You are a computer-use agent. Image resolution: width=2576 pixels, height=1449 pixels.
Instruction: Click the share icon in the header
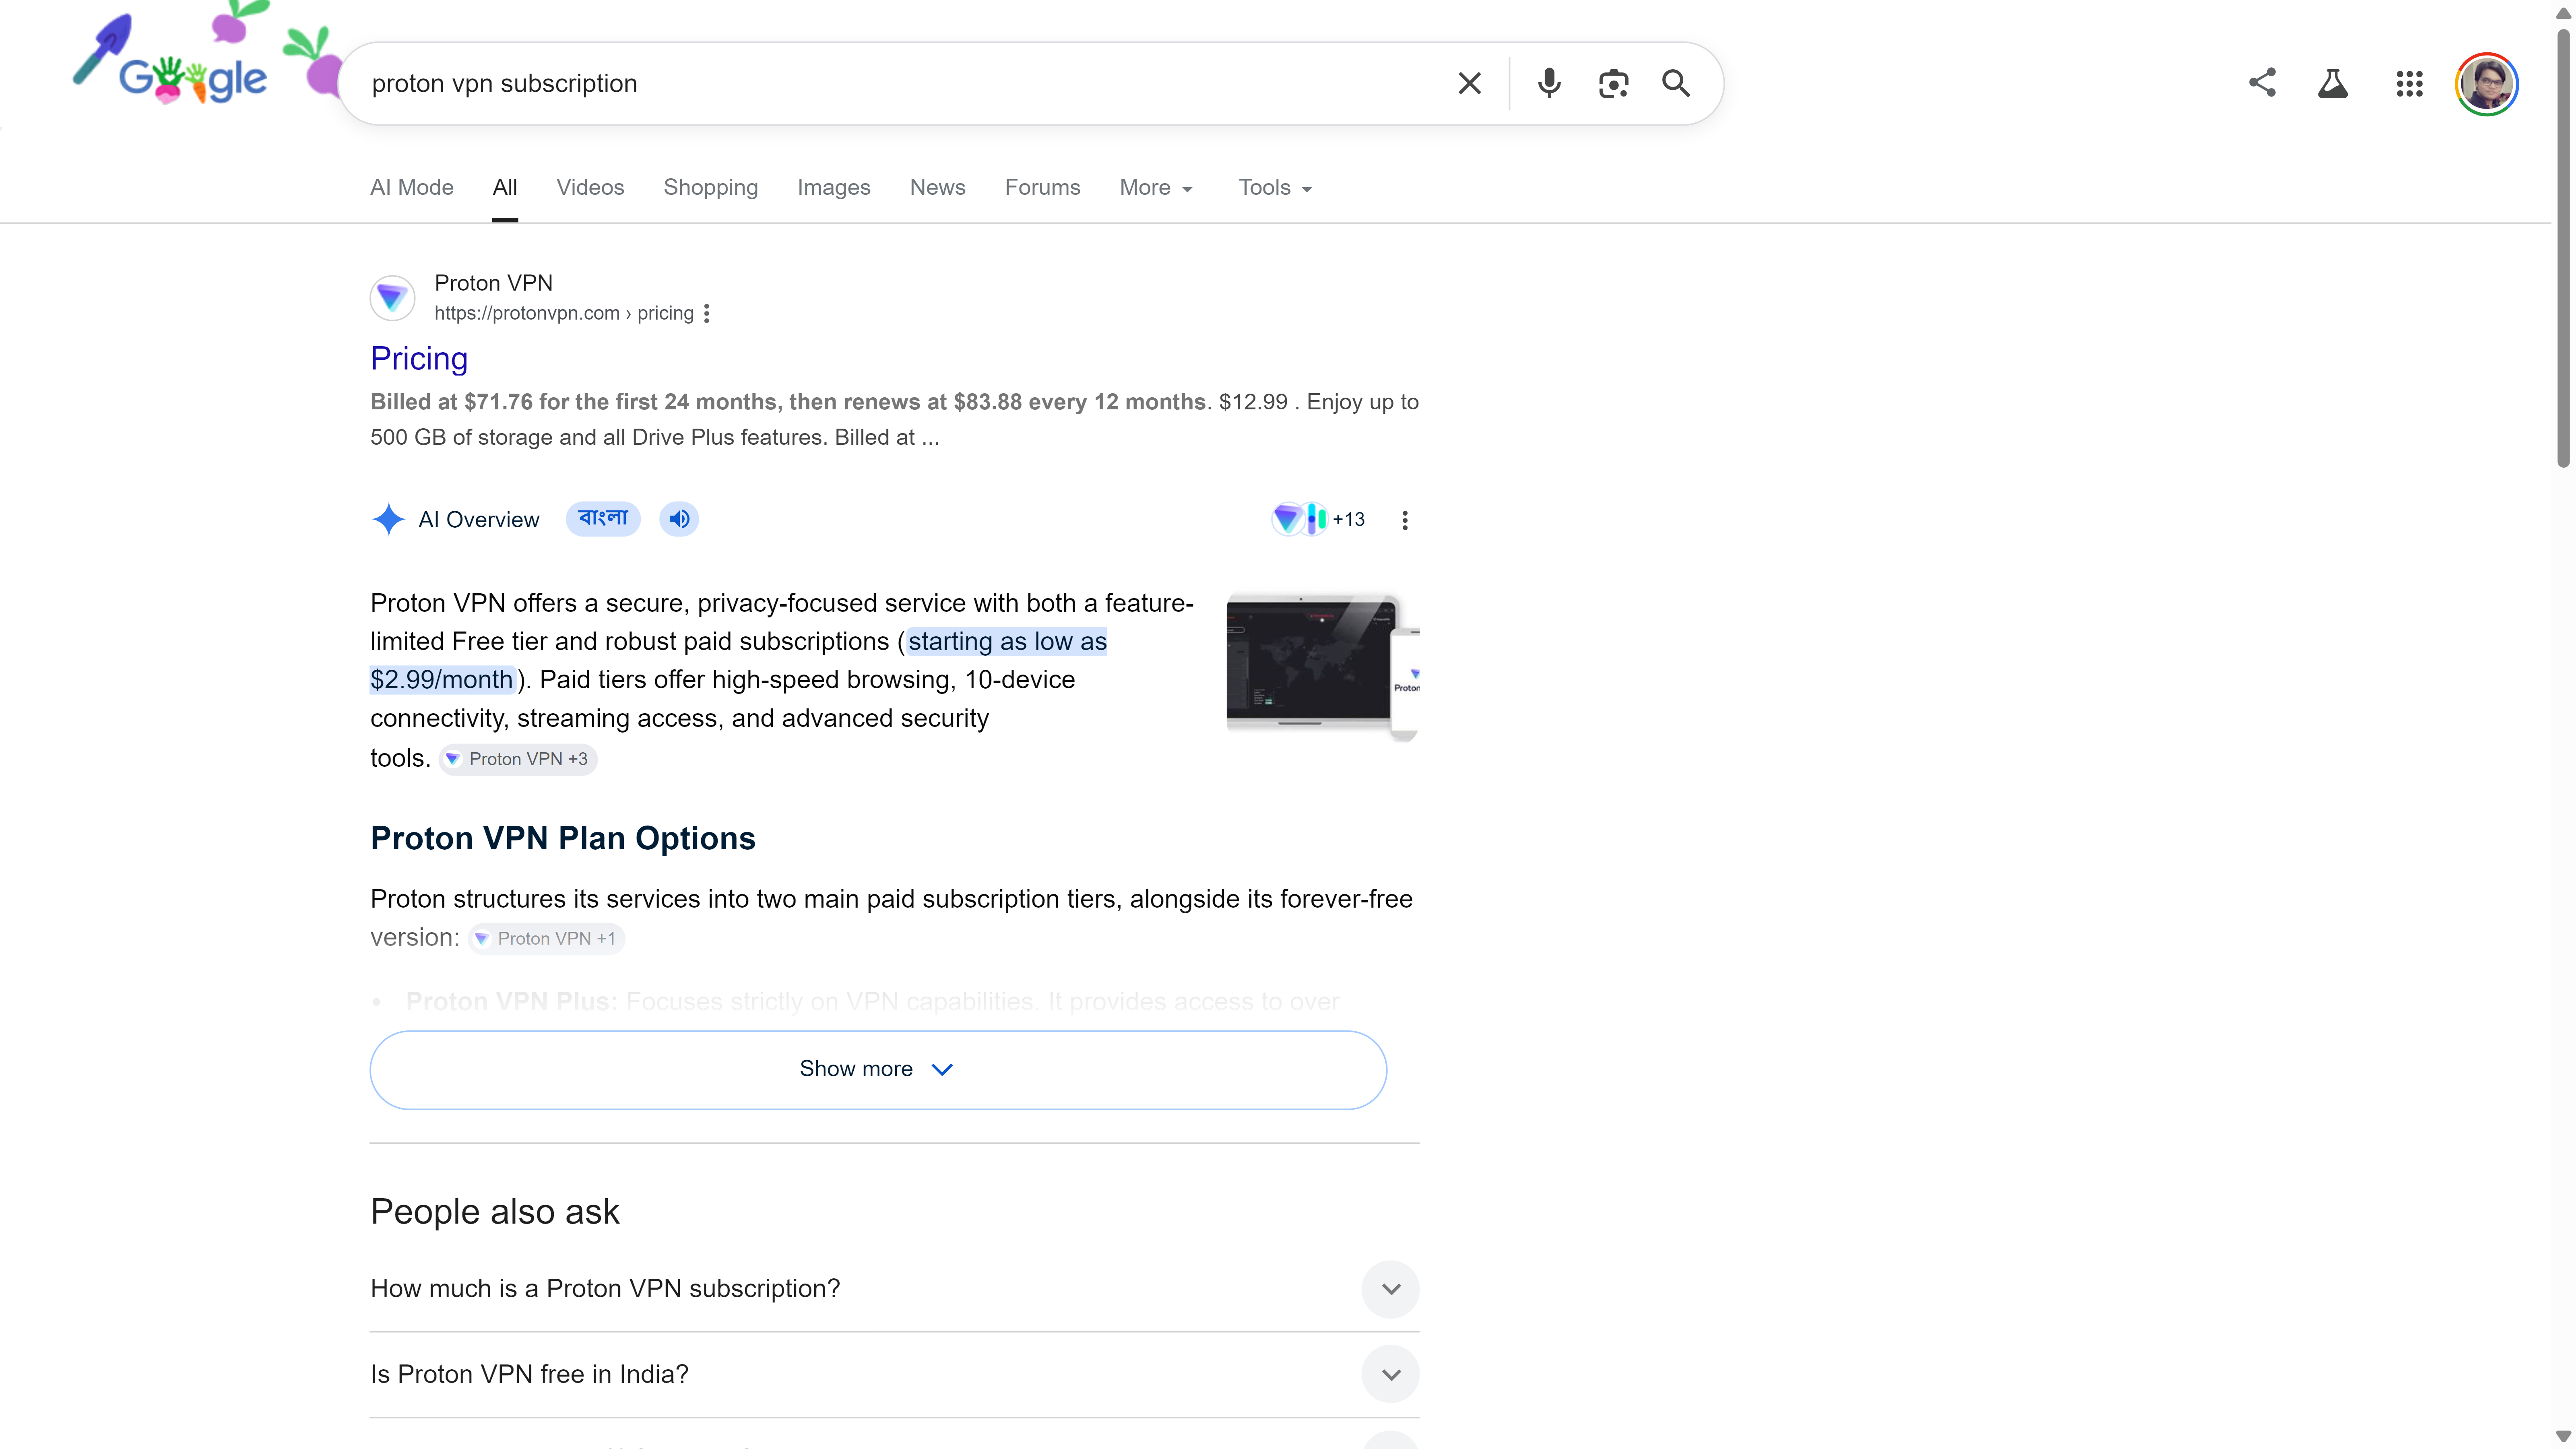[x=2262, y=83]
